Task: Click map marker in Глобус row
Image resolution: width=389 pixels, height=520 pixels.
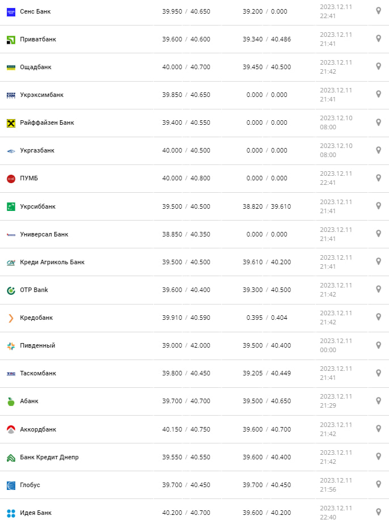Action: pyautogui.click(x=378, y=484)
